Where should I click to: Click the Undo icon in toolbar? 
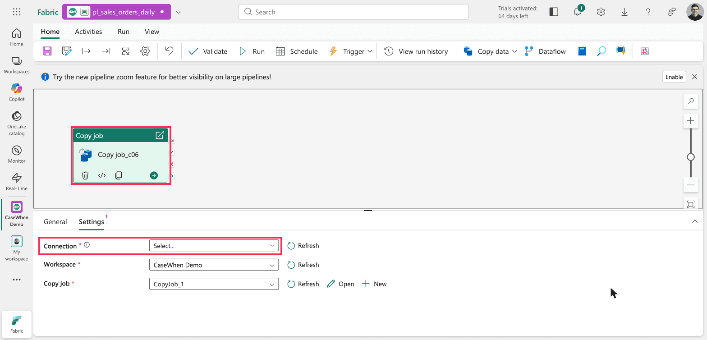click(x=169, y=51)
